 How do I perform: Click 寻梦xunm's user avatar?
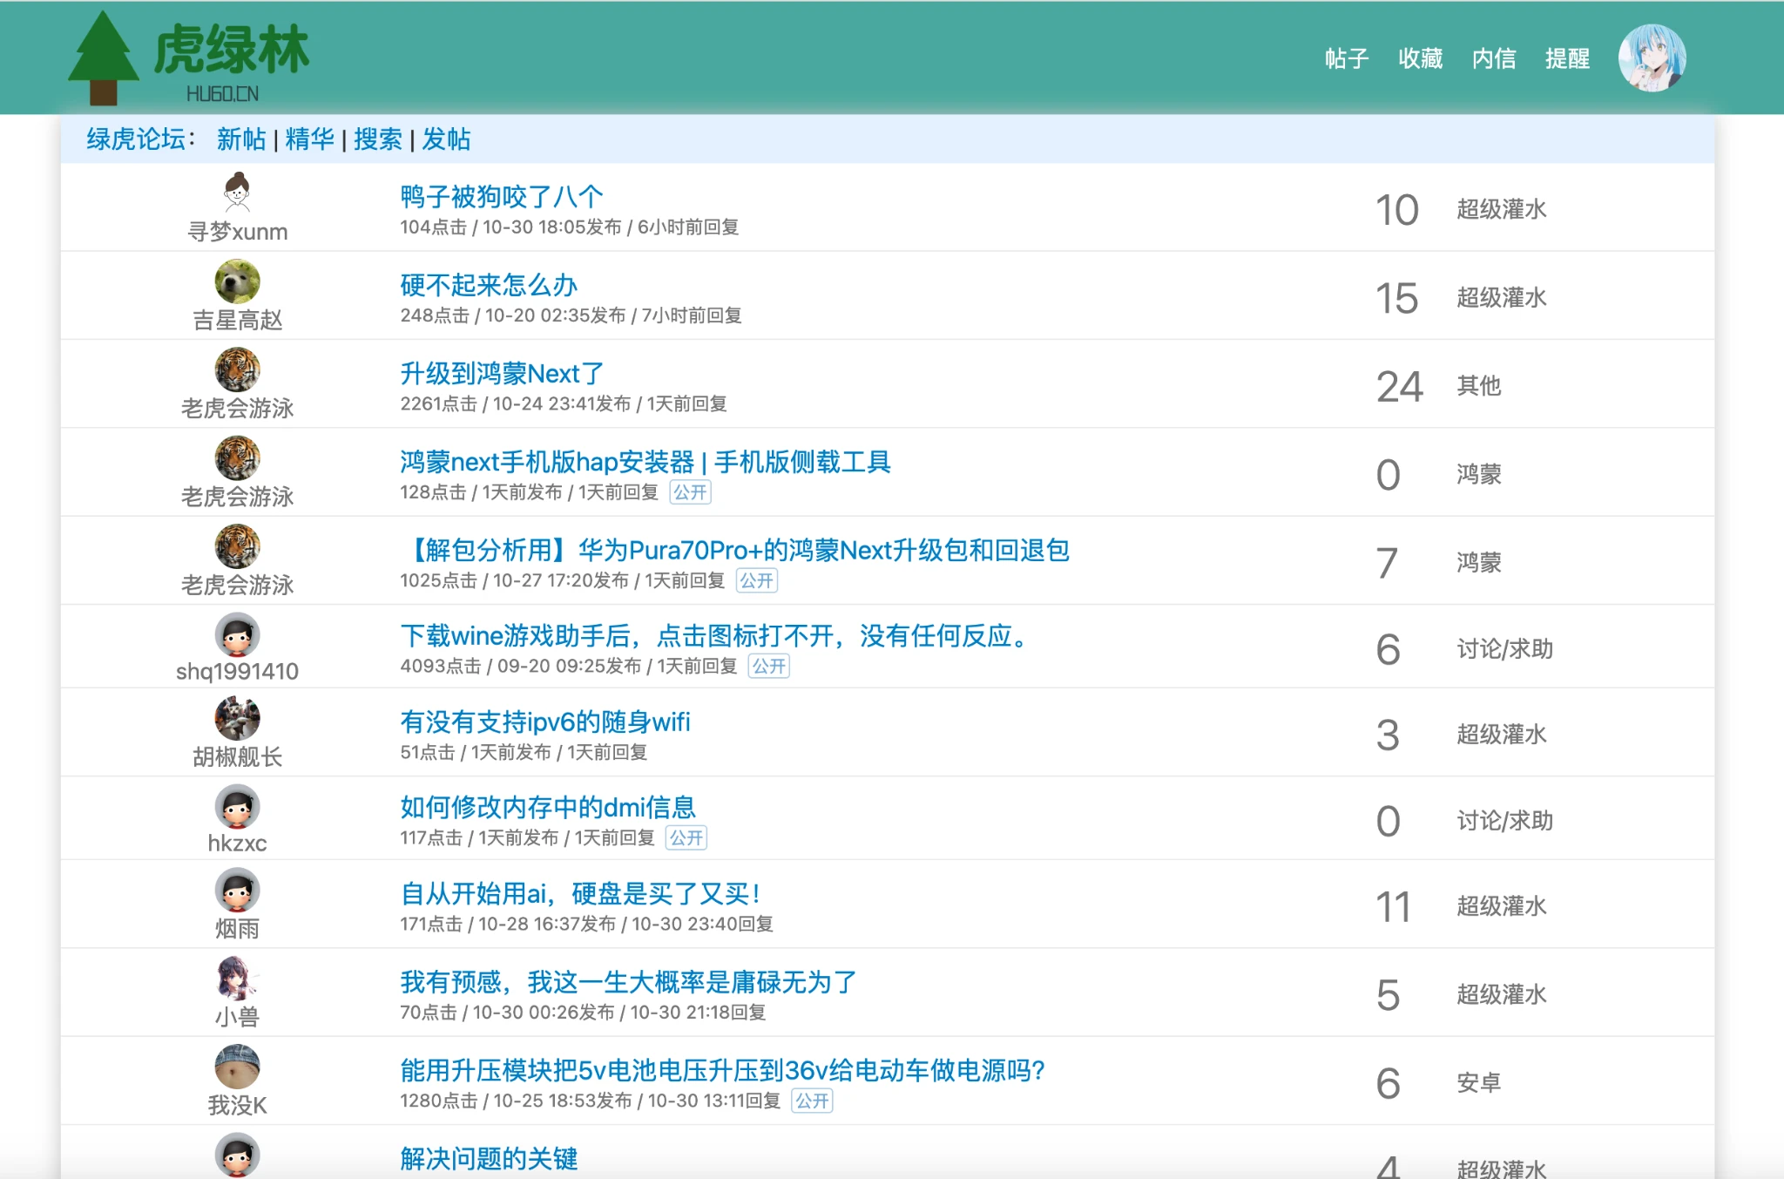237,193
